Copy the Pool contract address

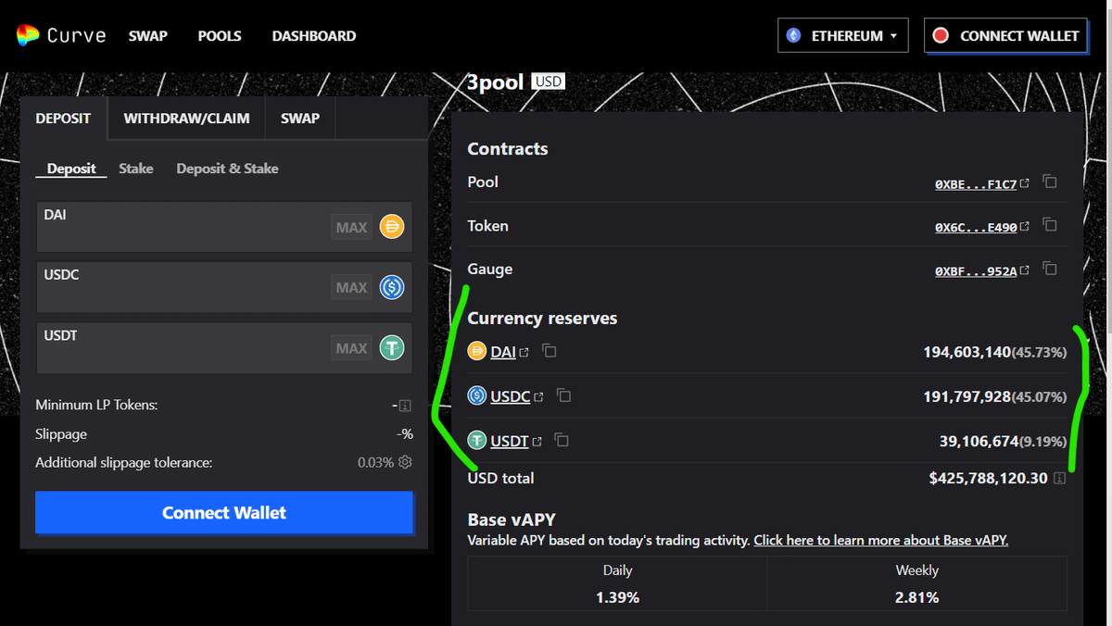(1050, 182)
